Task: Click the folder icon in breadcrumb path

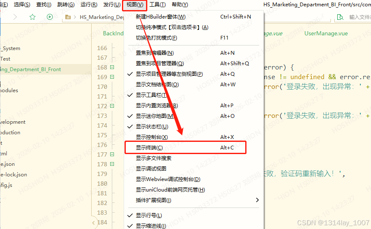Action: click(x=68, y=17)
